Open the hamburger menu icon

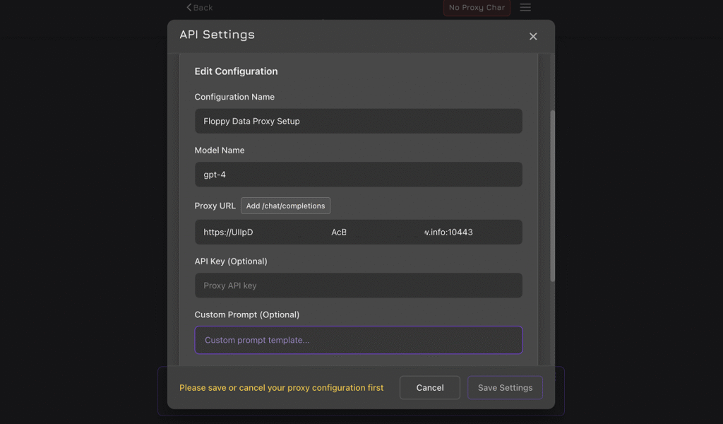[525, 7]
